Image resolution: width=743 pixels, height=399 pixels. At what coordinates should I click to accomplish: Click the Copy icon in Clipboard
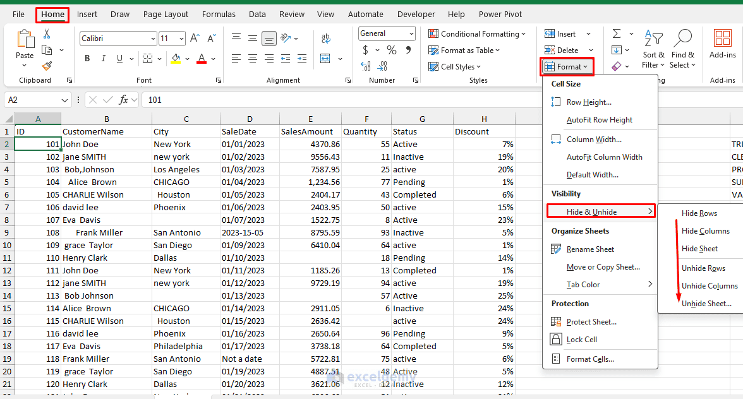point(47,50)
